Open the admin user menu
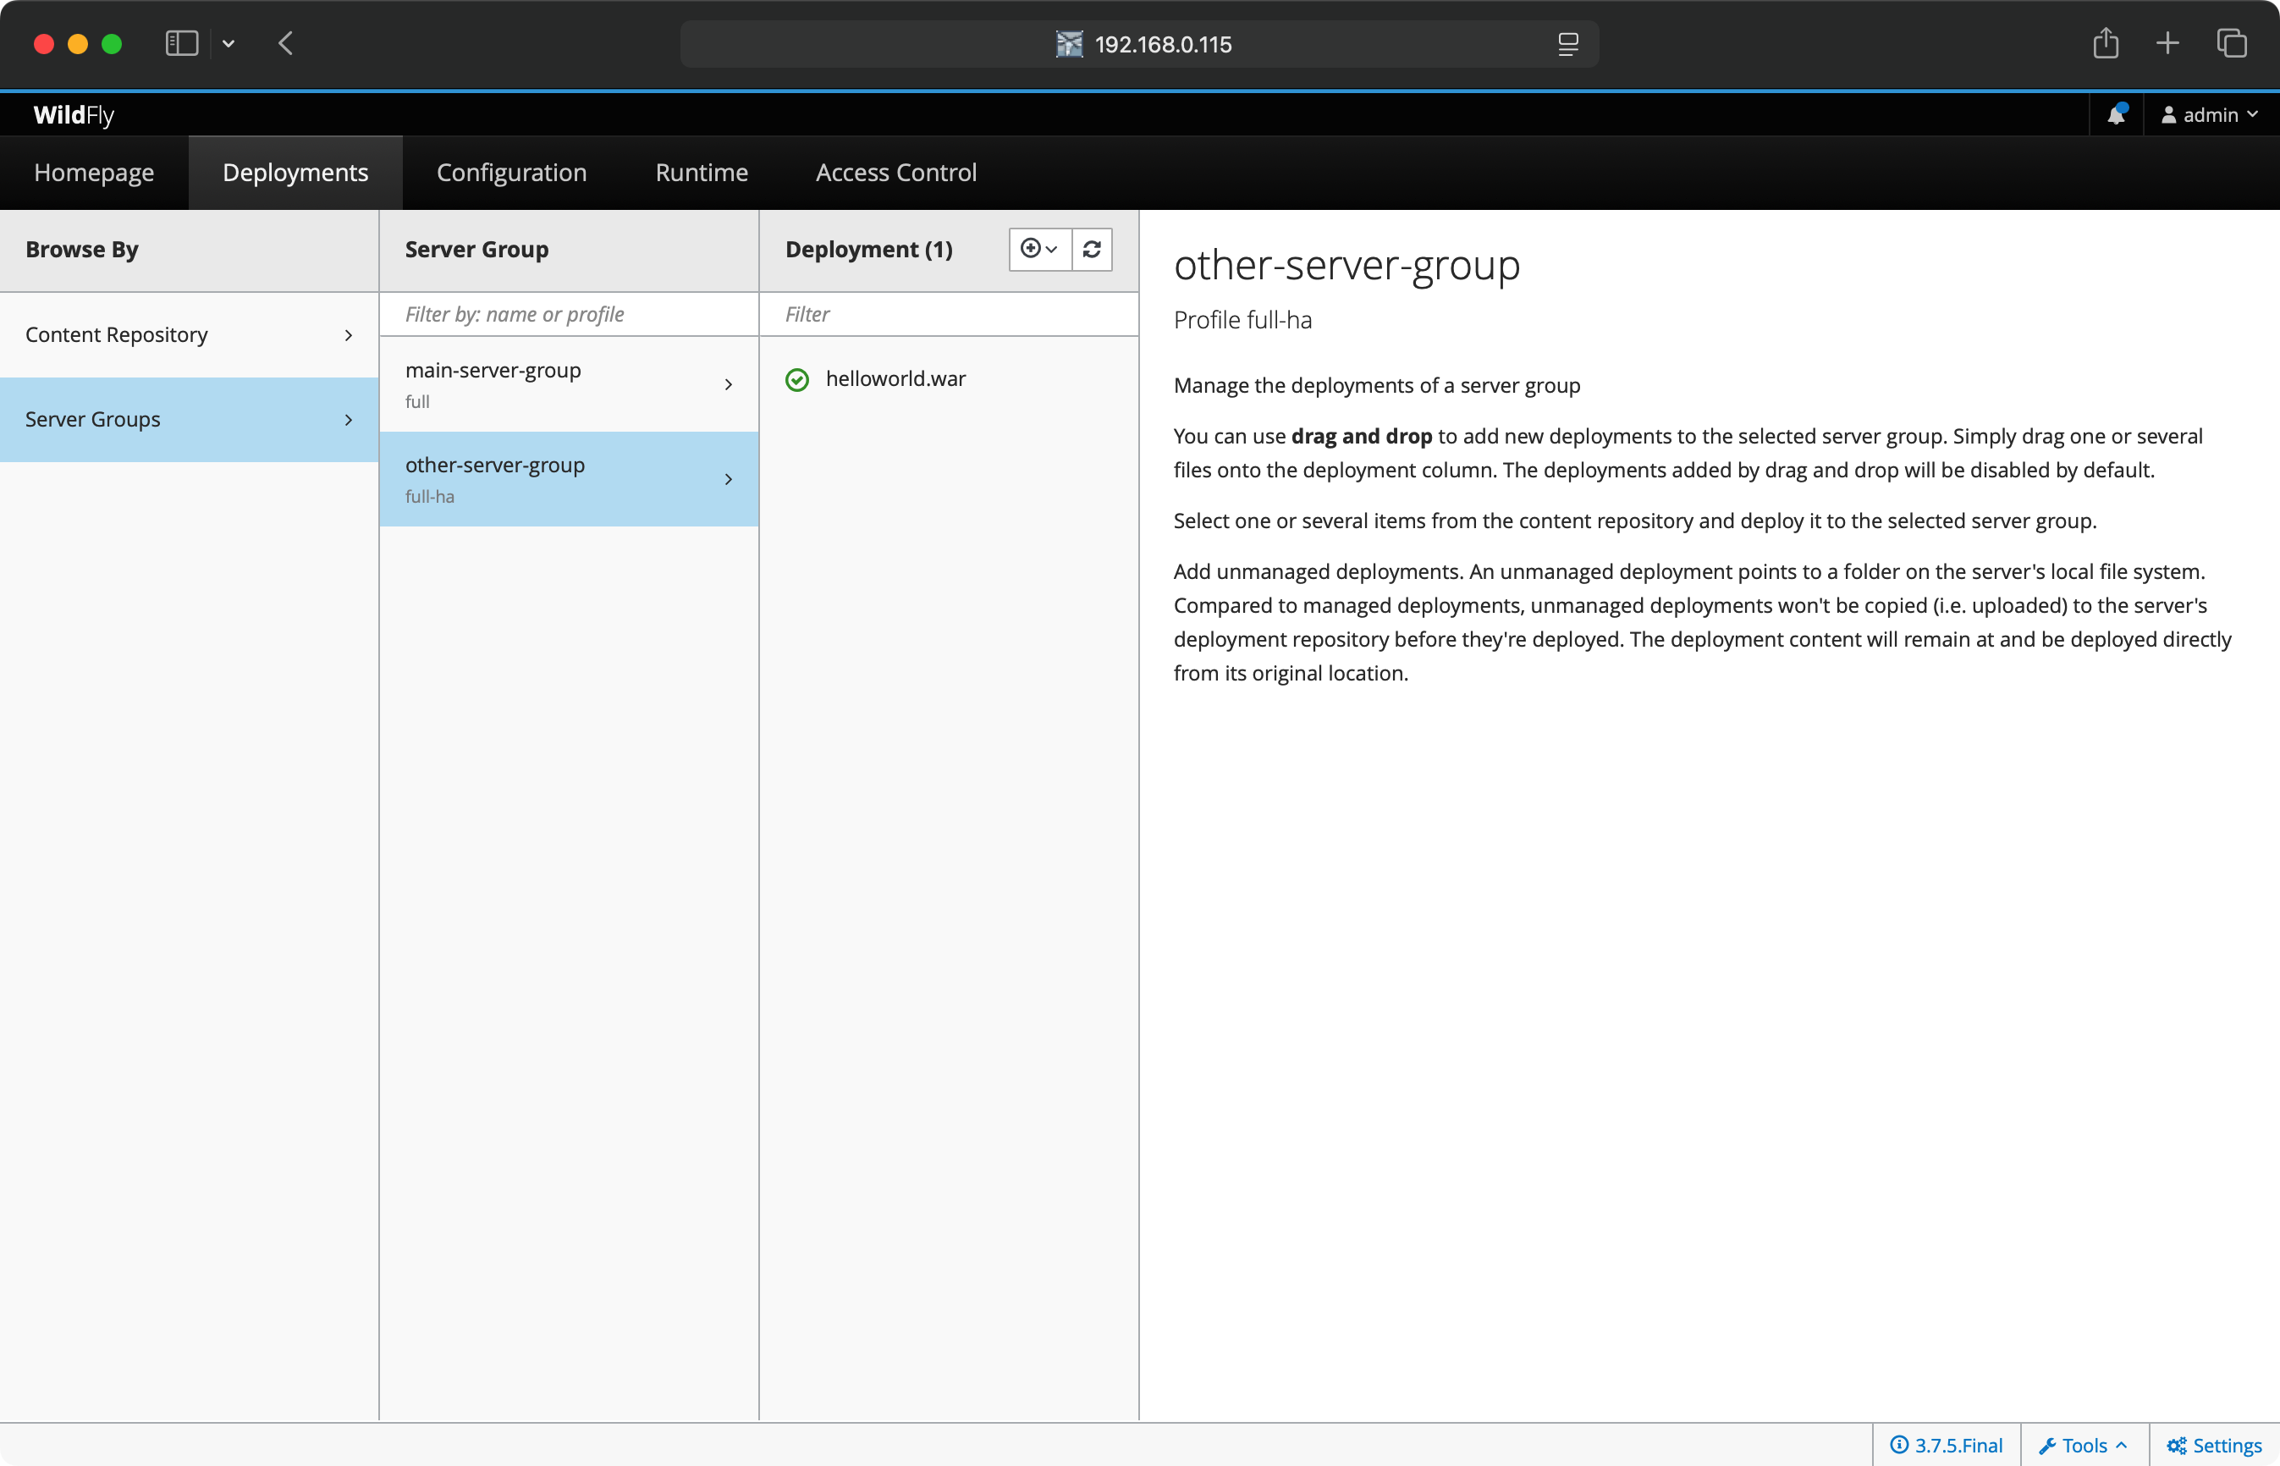The image size is (2280, 1466). tap(2210, 114)
